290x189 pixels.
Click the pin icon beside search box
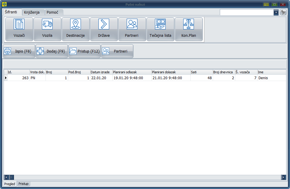pyautogui.click(x=283, y=12)
